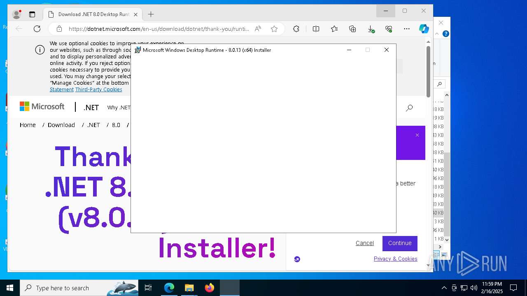Go to Download breadcrumb
Screen dimensions: 527x296
click(61, 125)
